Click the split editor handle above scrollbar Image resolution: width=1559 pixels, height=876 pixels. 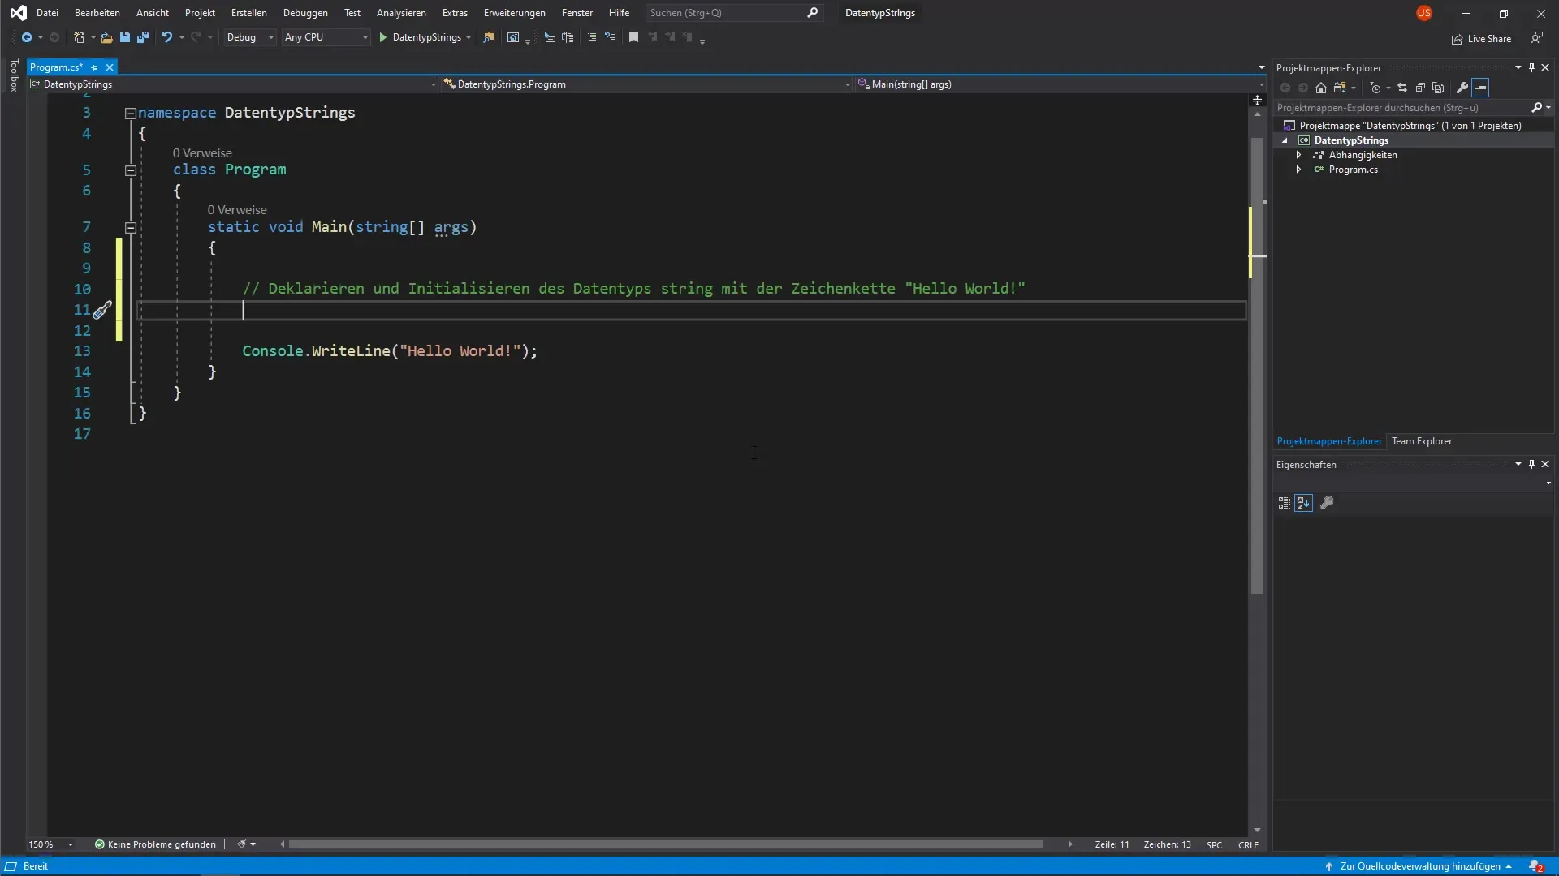1257,101
